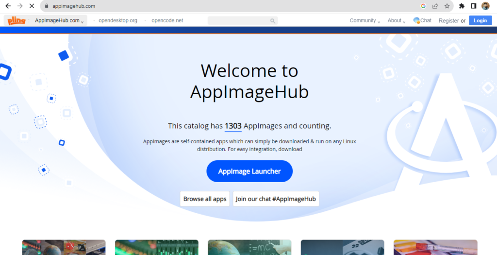Click the browser back arrow

click(8, 6)
